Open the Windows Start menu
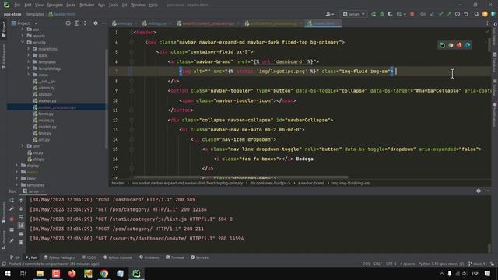498x280 pixels. point(7,274)
